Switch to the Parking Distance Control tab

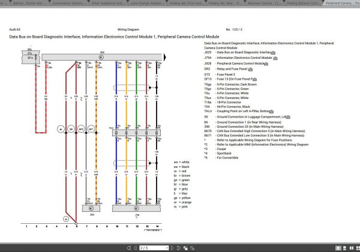click(303, 3)
